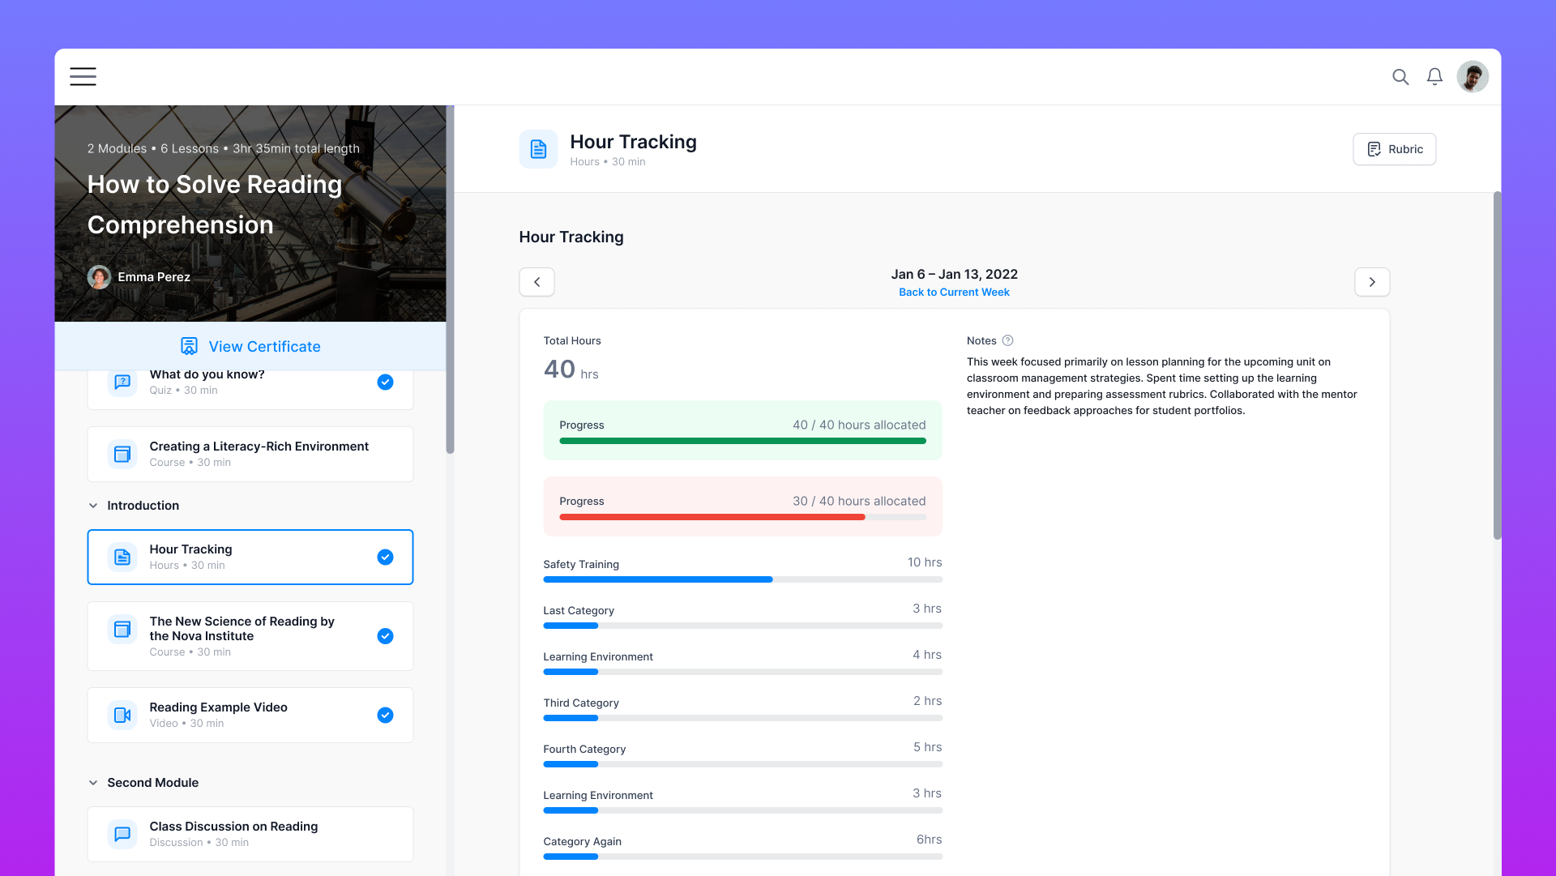Click the New Science of Reading course icon

pyautogui.click(x=122, y=629)
